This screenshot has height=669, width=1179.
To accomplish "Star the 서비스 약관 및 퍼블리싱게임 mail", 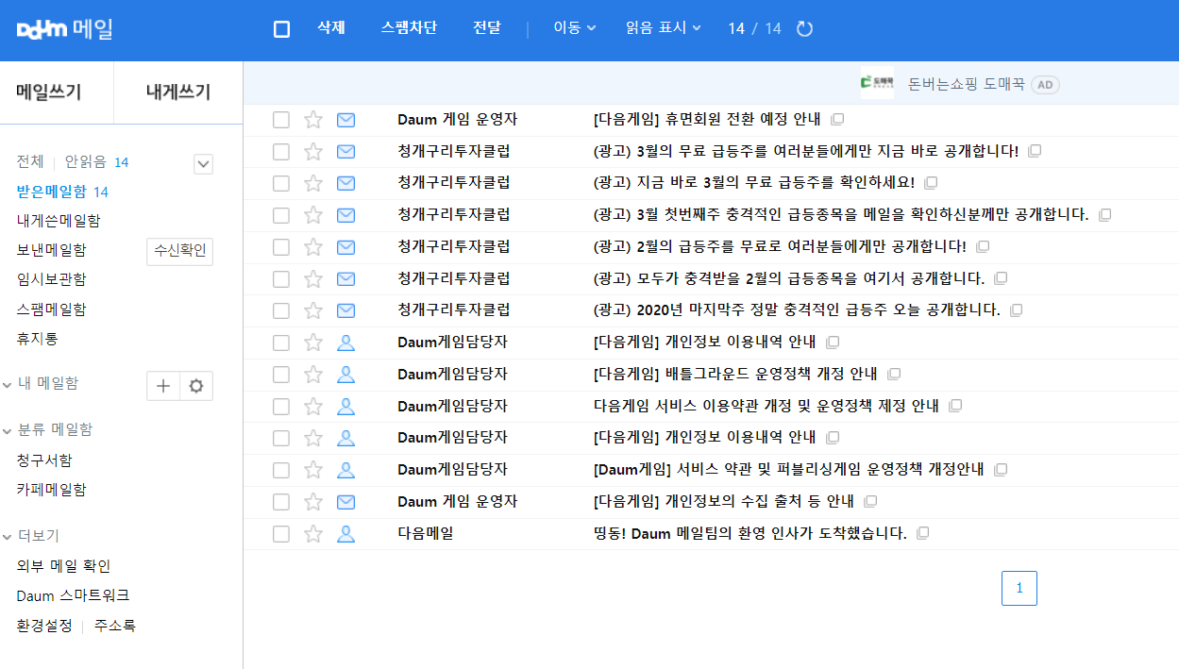I will [x=313, y=470].
